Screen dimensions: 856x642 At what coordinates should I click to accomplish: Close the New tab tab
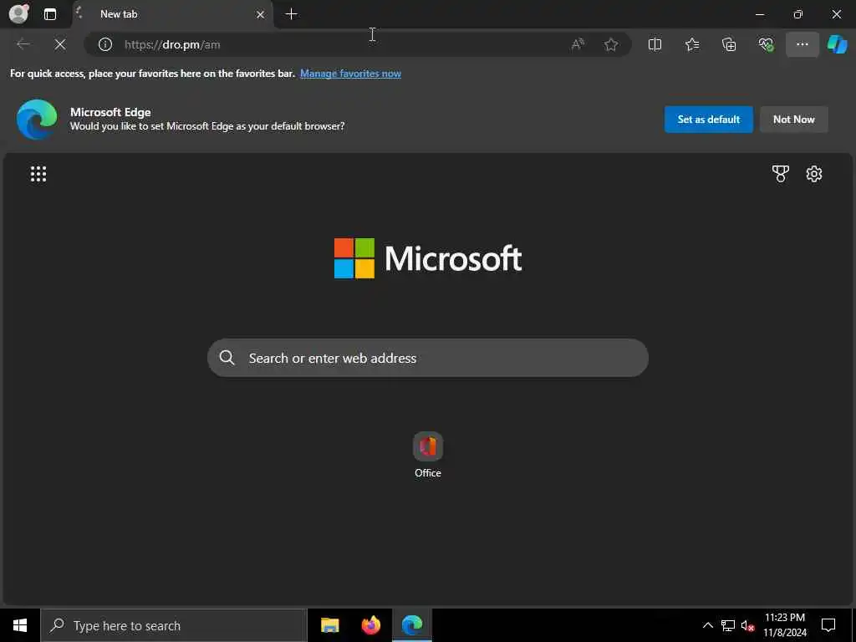[x=261, y=14]
